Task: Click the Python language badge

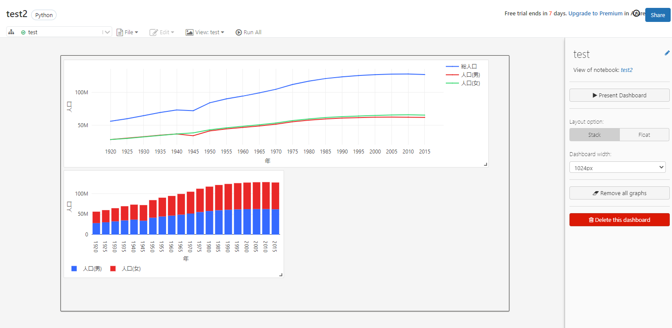Action: pyautogui.click(x=44, y=15)
